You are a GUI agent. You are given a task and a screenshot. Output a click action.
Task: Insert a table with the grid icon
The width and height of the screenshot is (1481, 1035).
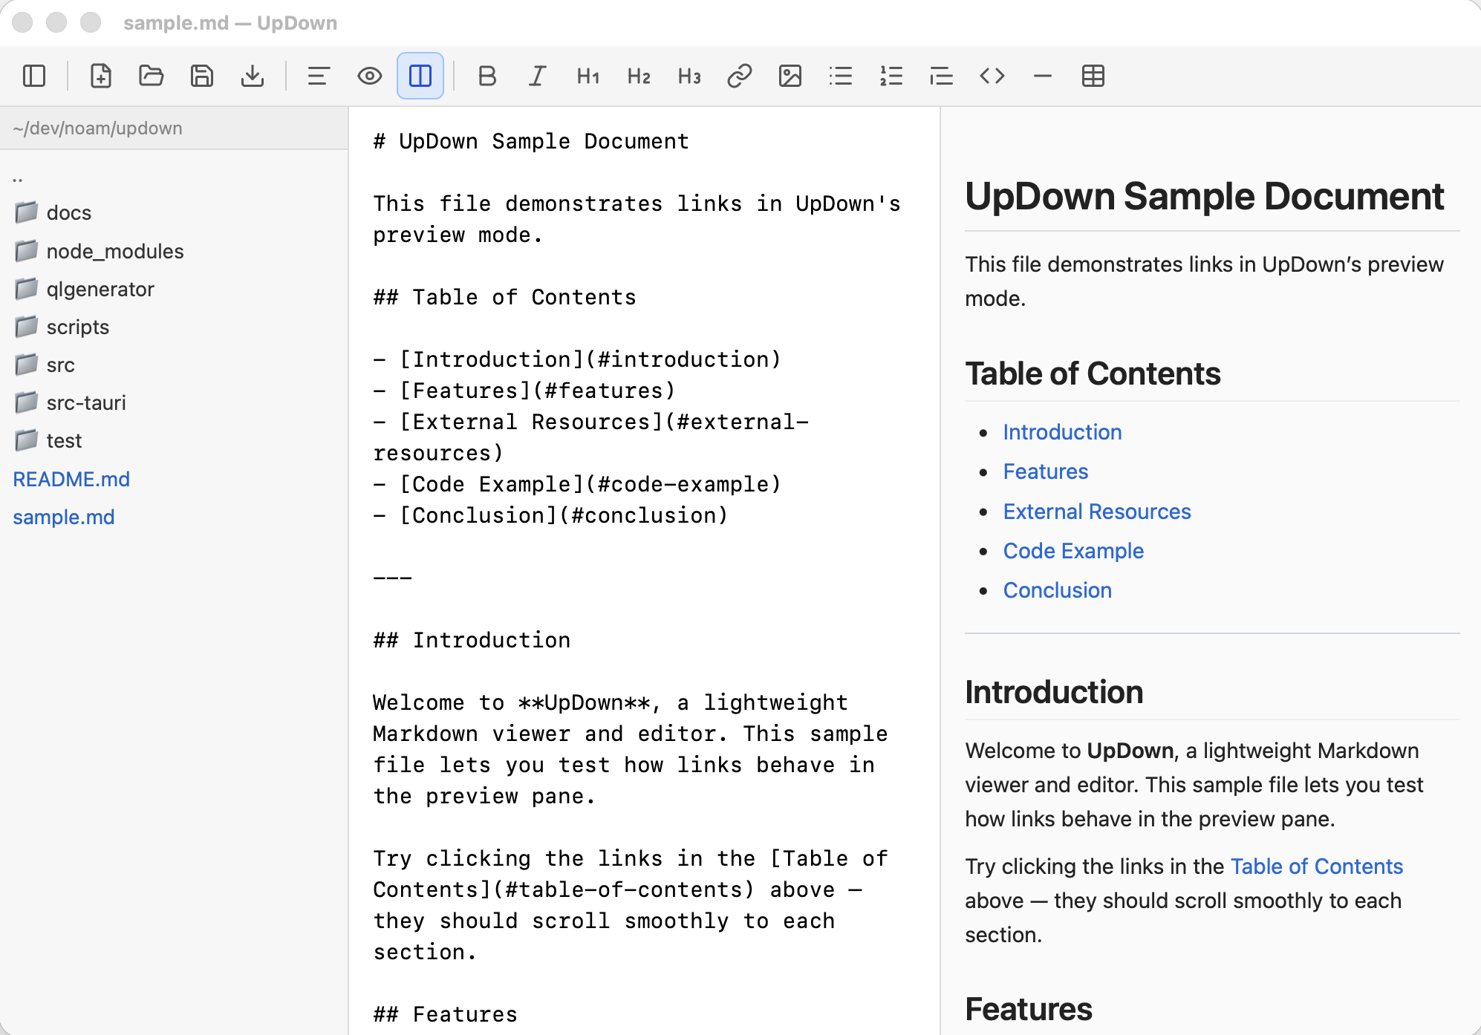tap(1093, 76)
